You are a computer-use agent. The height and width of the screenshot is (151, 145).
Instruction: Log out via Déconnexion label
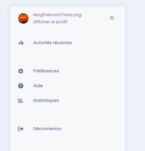(47, 129)
